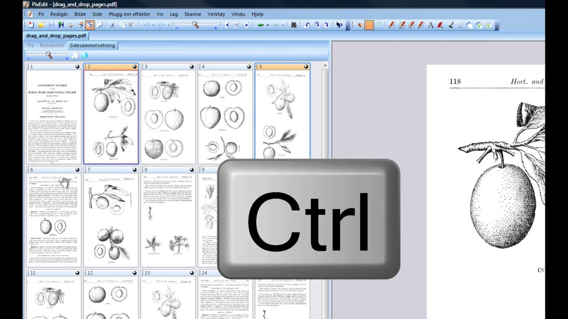Click the page number field showing 12
The image size is (568, 319).
(x=237, y=25)
